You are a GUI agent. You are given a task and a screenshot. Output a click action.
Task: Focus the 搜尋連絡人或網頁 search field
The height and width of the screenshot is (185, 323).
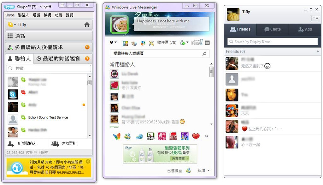(160, 54)
